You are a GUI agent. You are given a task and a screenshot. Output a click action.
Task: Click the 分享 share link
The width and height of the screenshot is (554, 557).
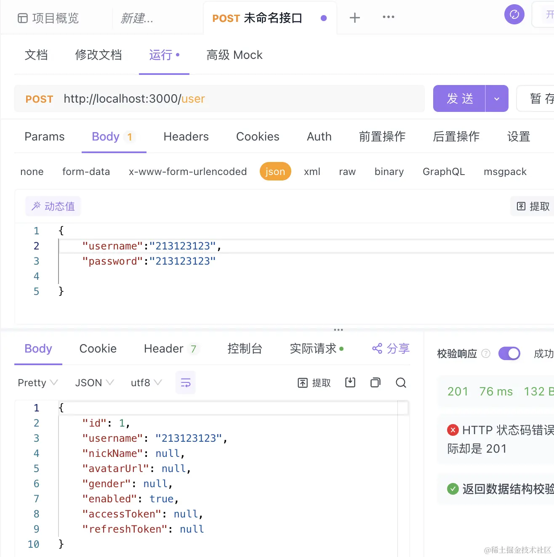391,349
